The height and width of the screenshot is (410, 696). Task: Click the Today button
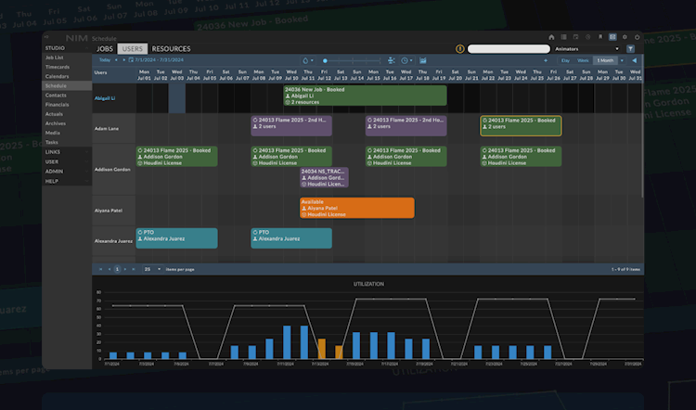point(105,60)
